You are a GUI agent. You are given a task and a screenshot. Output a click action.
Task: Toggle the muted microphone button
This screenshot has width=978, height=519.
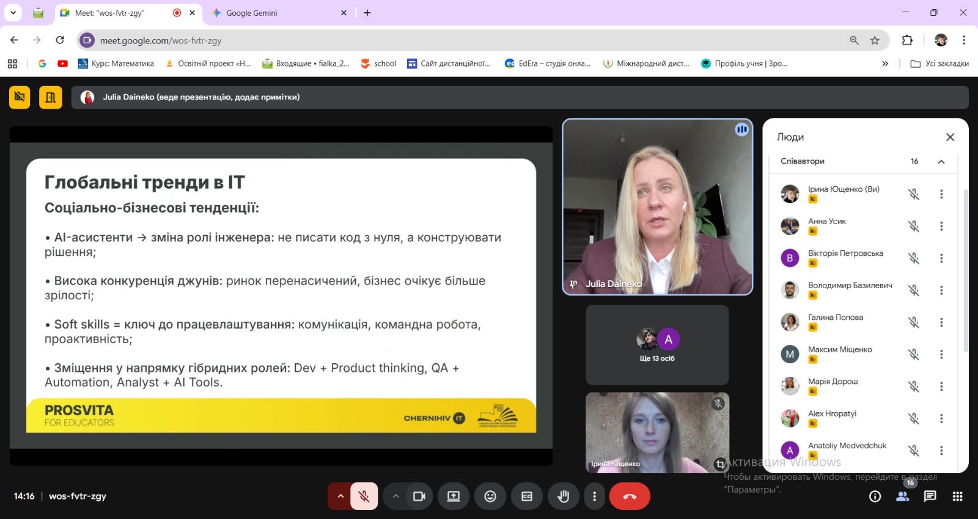(x=364, y=496)
